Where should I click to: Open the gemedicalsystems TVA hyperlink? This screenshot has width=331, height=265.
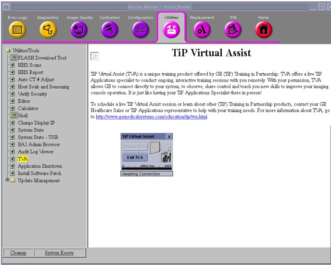(x=151, y=117)
